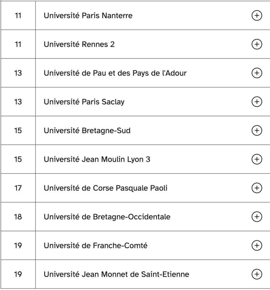The width and height of the screenshot is (270, 290).
Task: Click plus icon beside Université de Franche-Comté
Action: [x=257, y=246]
